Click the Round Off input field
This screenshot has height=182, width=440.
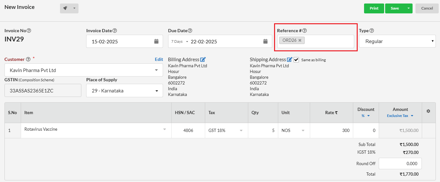point(400,164)
